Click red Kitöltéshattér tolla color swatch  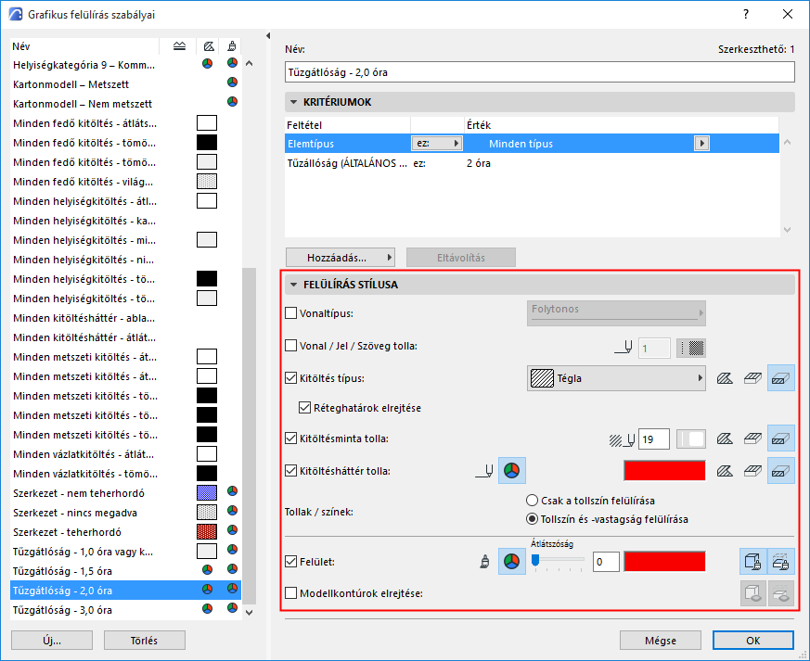[x=664, y=471]
